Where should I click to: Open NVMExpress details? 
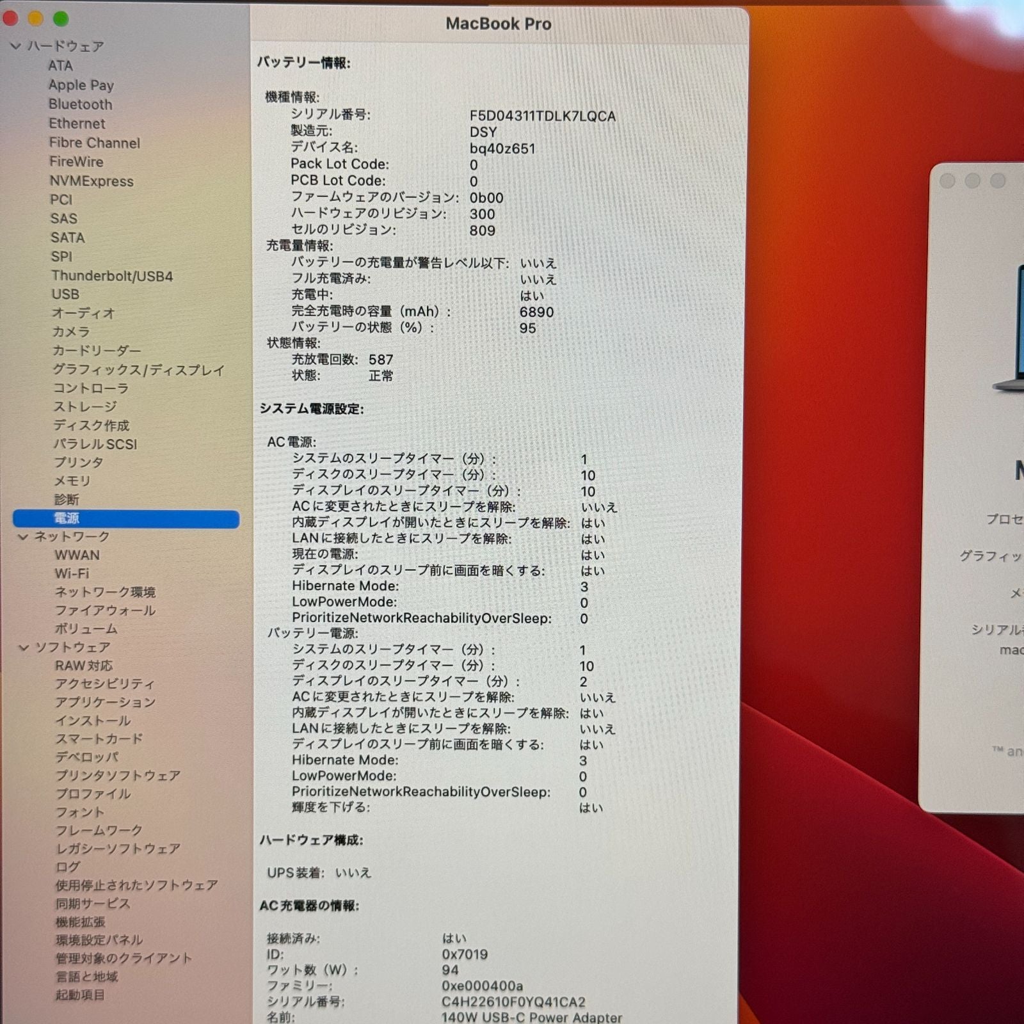click(92, 181)
